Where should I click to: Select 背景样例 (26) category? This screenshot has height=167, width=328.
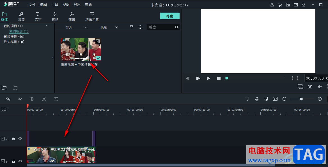click(14, 36)
